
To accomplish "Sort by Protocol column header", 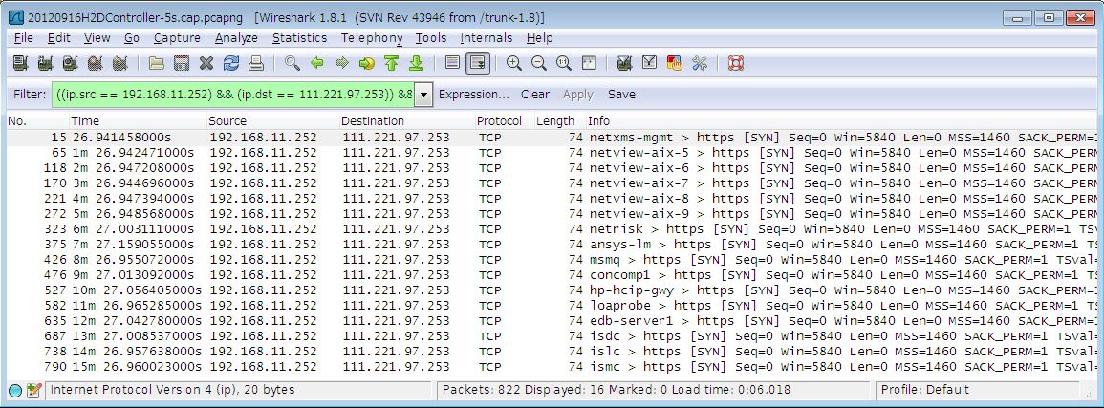I will click(x=504, y=121).
